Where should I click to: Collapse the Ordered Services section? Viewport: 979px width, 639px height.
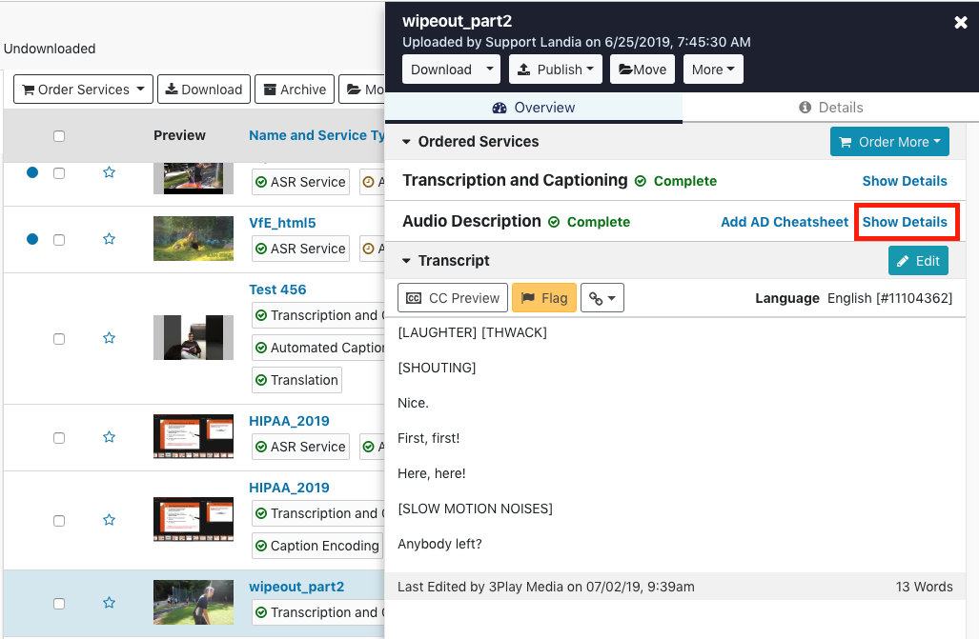click(406, 141)
